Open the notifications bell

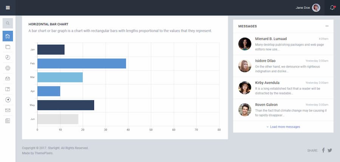point(332,8)
